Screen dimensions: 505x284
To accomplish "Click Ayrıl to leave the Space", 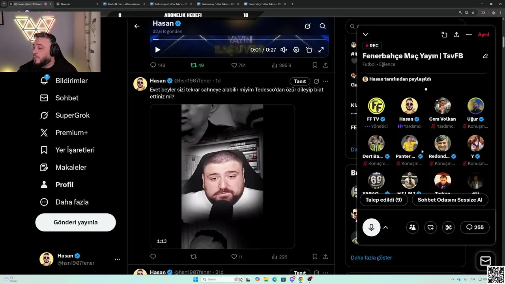I will [x=484, y=35].
